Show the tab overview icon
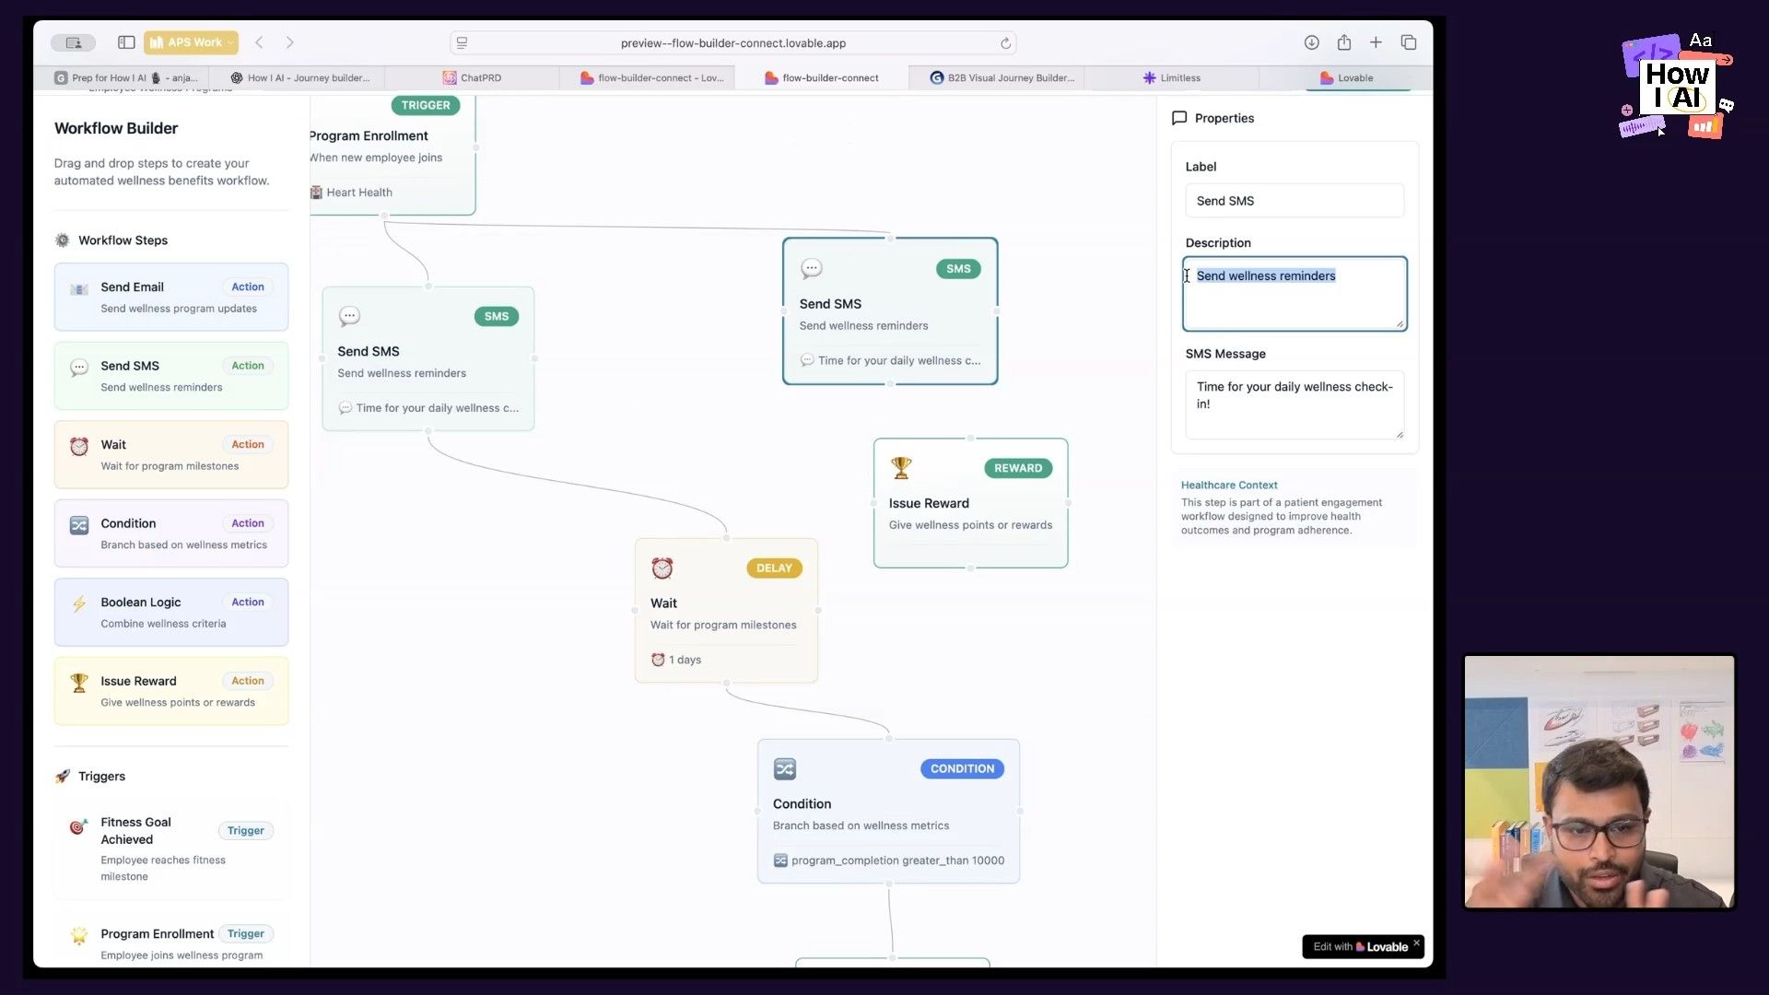Viewport: 1769px width, 995px height. [1409, 42]
